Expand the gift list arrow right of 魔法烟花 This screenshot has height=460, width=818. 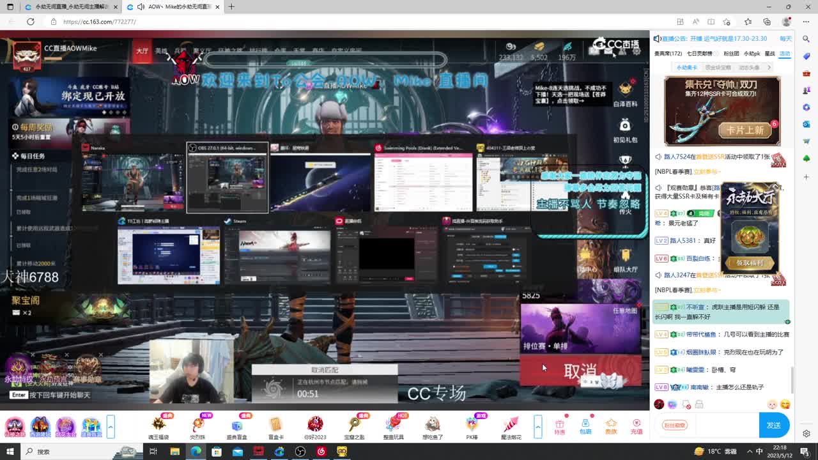tap(538, 426)
